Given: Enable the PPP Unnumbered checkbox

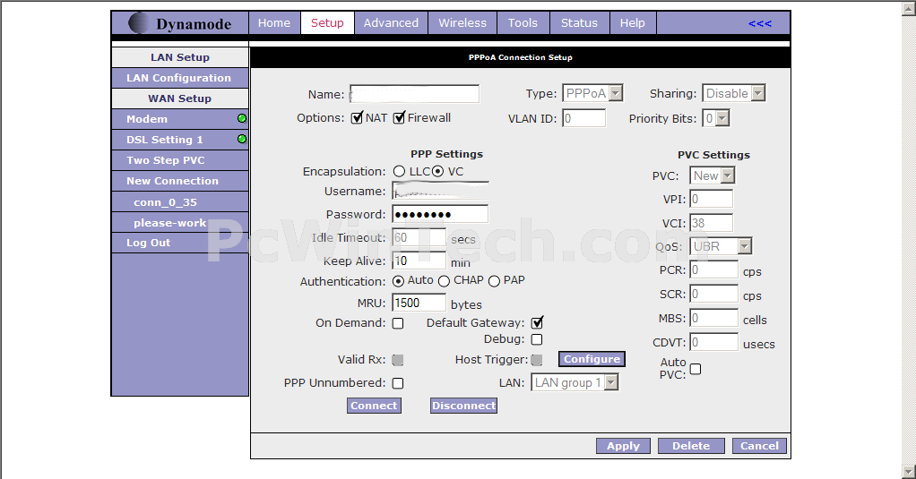Looking at the screenshot, I should point(398,383).
